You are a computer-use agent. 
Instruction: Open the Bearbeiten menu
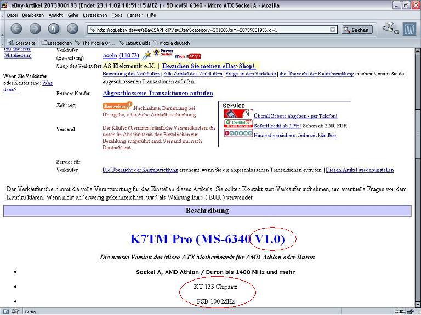point(33,15)
